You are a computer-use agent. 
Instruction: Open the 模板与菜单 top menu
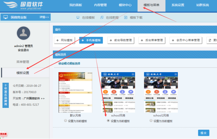point(151,5)
